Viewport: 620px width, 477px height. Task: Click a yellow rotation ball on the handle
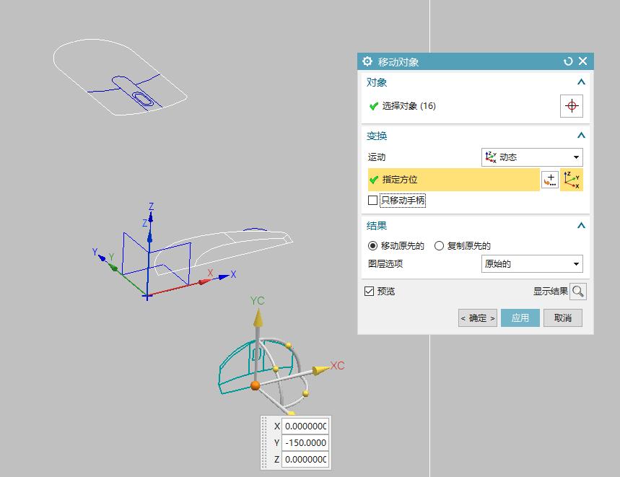click(x=288, y=345)
